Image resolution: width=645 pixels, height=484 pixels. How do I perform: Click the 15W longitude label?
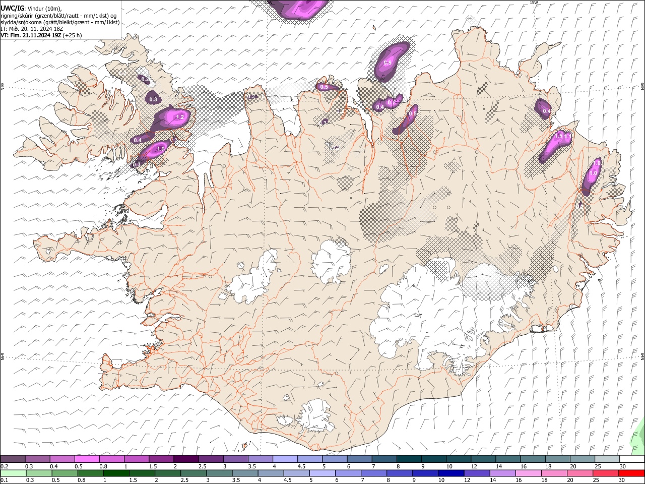(534, 3)
